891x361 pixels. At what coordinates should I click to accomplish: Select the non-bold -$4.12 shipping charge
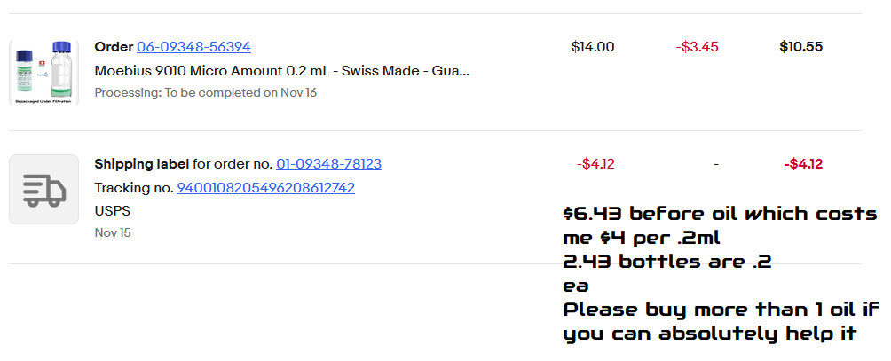point(595,164)
